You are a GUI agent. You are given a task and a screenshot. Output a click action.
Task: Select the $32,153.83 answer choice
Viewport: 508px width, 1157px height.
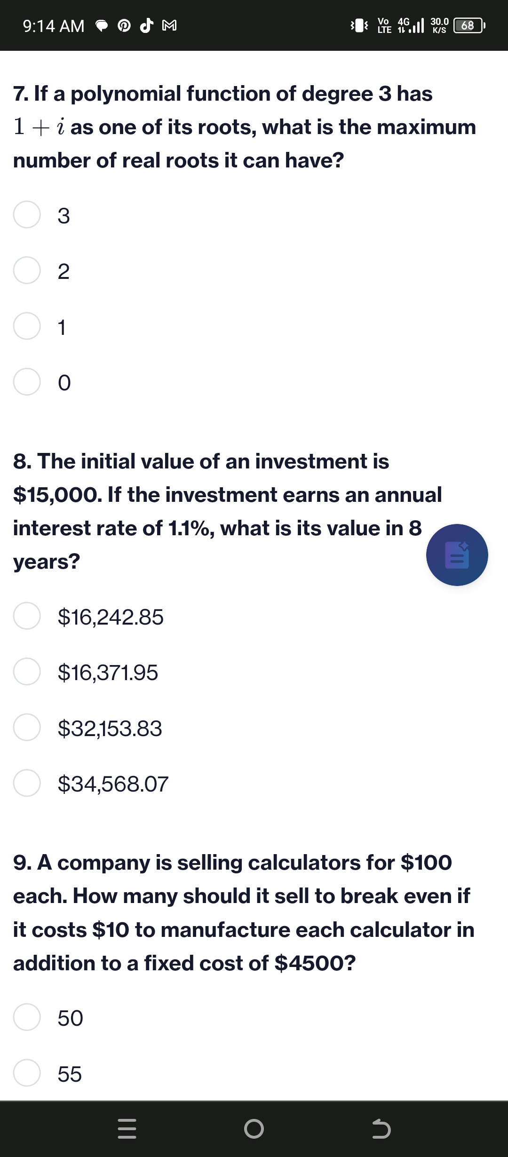tap(27, 727)
